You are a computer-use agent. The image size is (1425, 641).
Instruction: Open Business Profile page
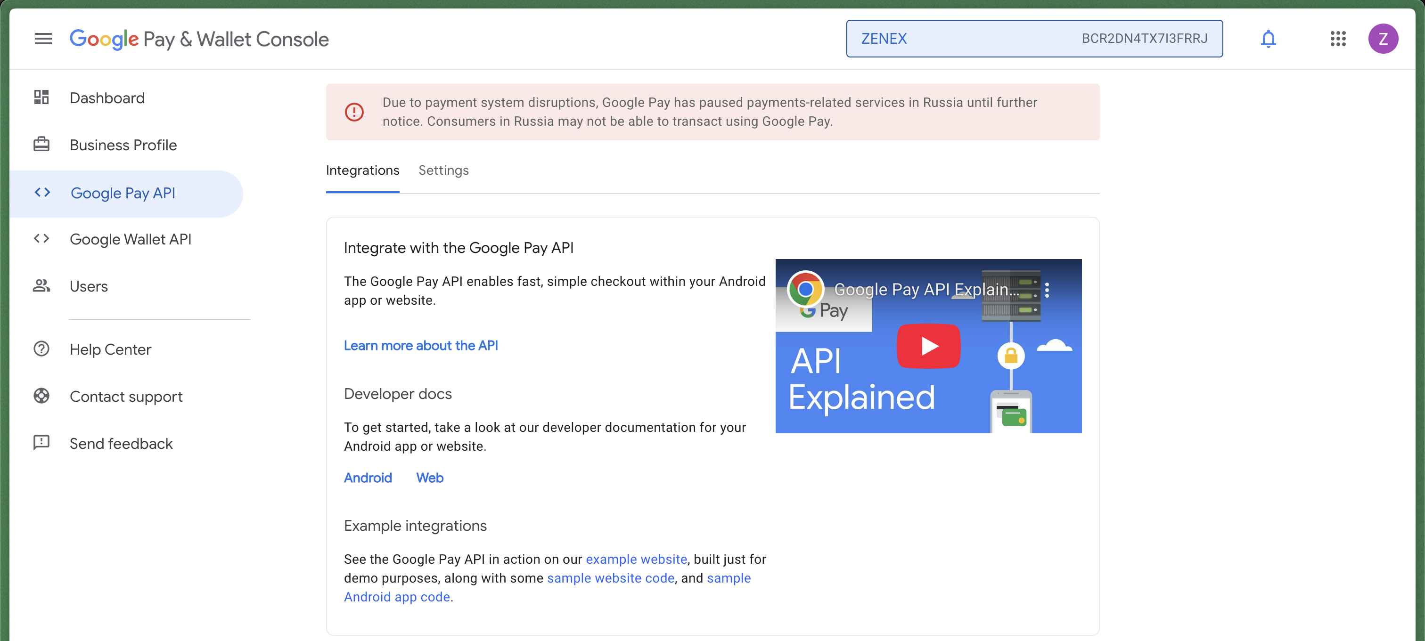click(x=123, y=145)
